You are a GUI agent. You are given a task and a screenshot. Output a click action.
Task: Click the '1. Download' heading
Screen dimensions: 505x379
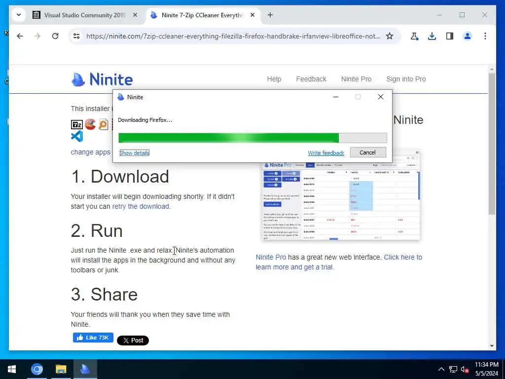(120, 176)
